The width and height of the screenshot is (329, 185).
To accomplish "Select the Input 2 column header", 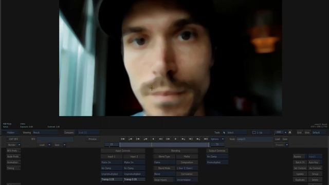I will [x=134, y=157].
